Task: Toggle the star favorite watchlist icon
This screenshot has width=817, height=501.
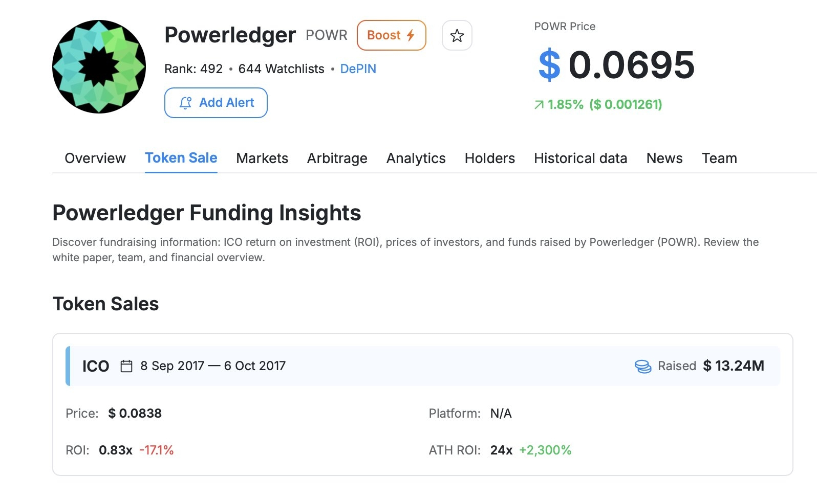Action: 457,35
